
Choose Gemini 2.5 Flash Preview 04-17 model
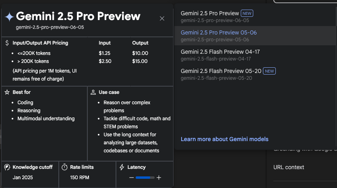pyautogui.click(x=255, y=55)
